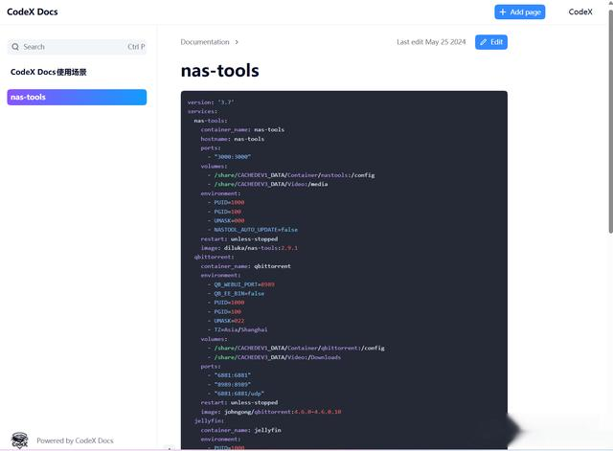Screen dimensions: 613x451
Task: Click the 'version: 3.7' code line
Action: (211, 102)
